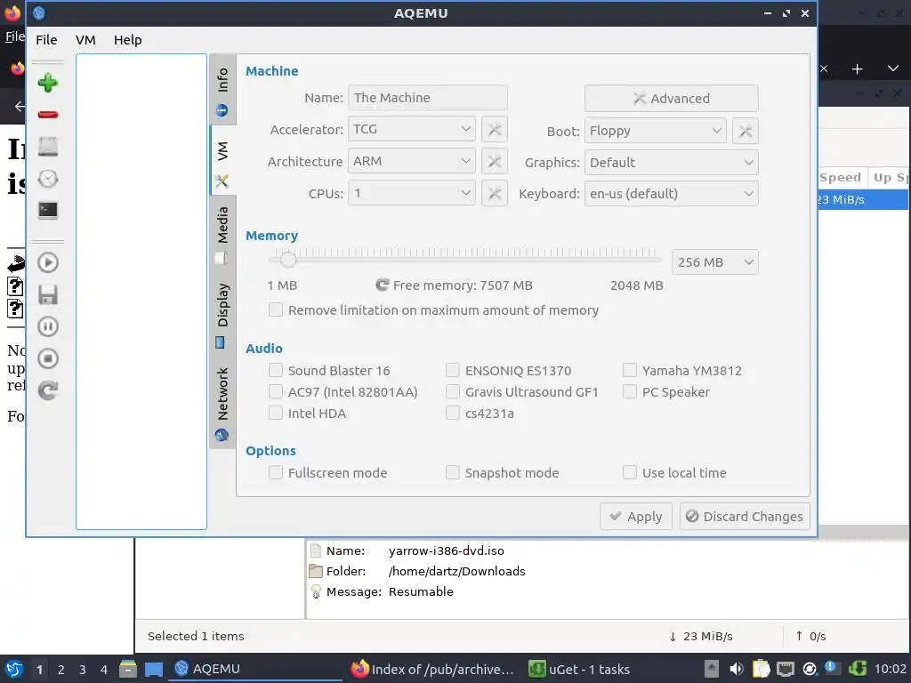Open the File menu in AQEMU
This screenshot has height=683, width=911.
(x=46, y=40)
